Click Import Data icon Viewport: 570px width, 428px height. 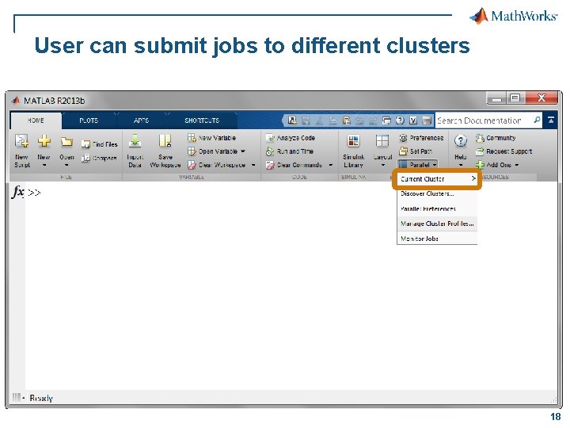tap(135, 141)
